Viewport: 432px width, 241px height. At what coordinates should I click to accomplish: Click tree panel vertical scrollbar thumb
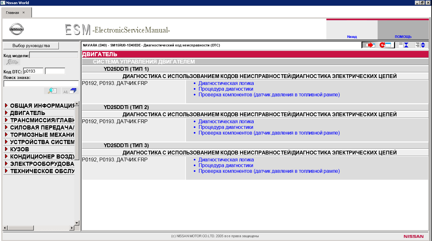(77, 133)
